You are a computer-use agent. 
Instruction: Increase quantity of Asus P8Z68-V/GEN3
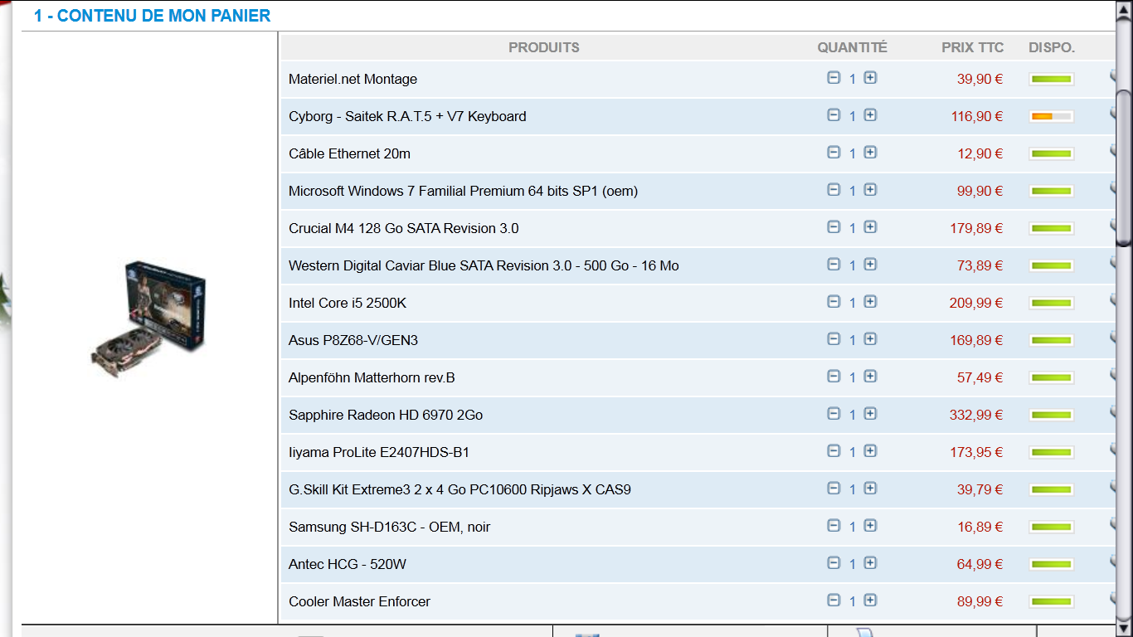(x=870, y=339)
